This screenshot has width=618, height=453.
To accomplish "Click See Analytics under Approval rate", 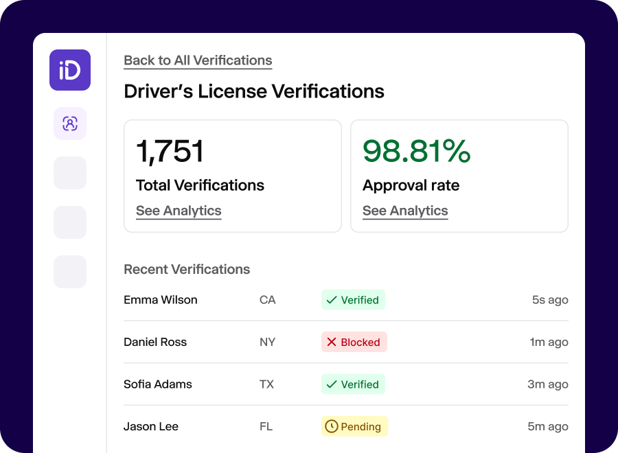I will (405, 211).
